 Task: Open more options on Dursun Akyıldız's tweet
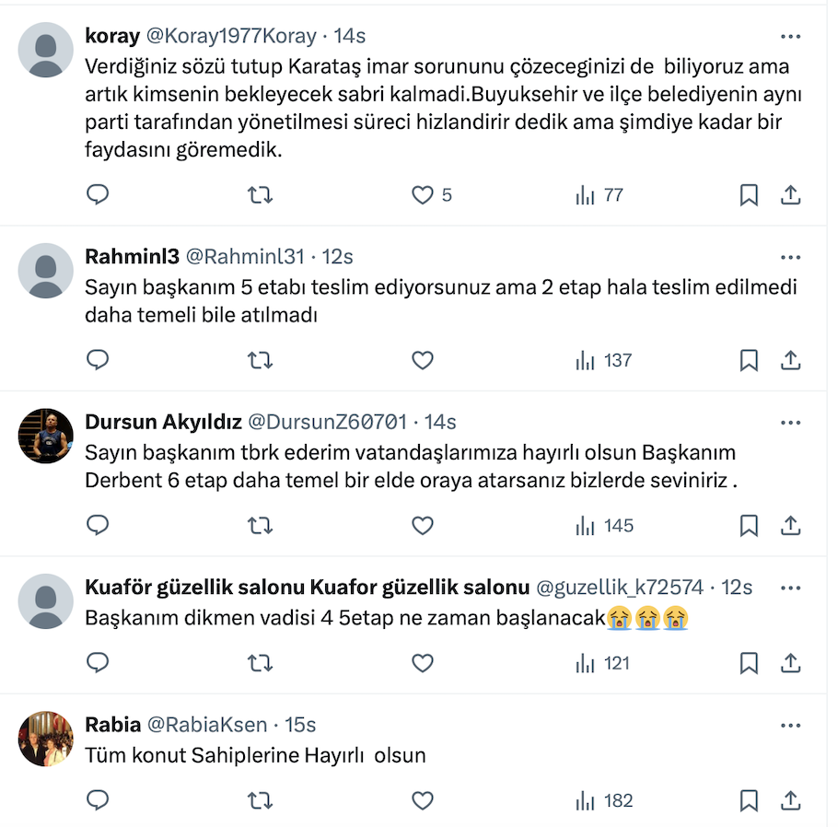click(x=790, y=423)
